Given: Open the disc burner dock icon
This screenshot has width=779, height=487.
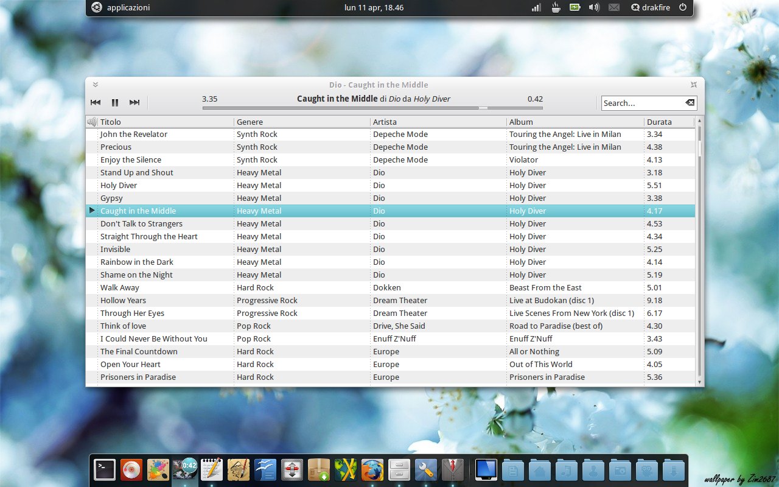Looking at the screenshot, I should pos(131,470).
